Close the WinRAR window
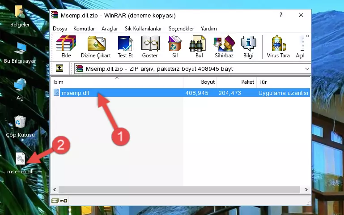Screen dimensions: 344x215 [301, 15]
